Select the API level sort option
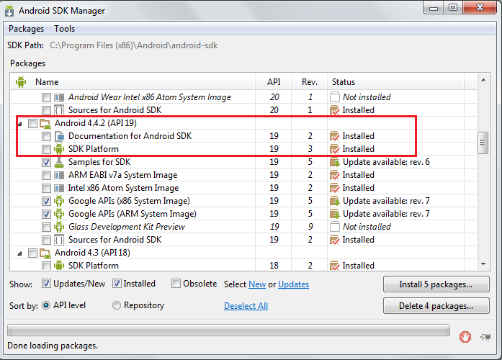 (46, 305)
